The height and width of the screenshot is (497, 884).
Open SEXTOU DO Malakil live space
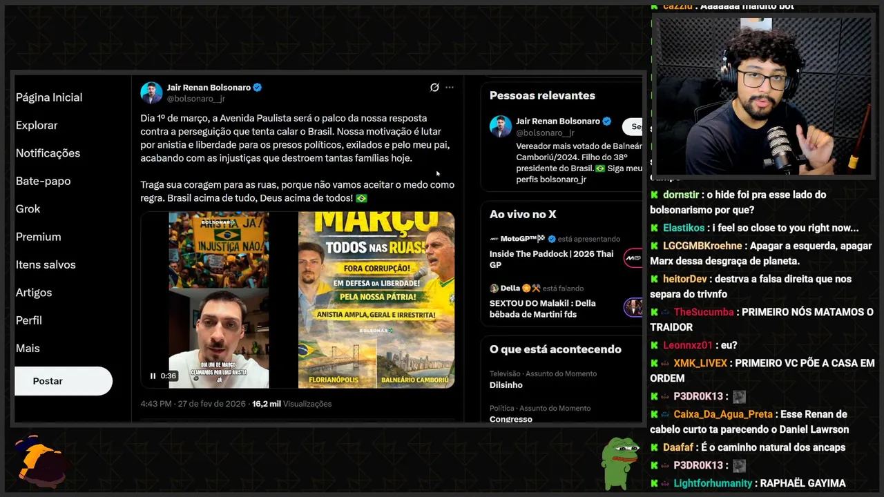(542, 309)
